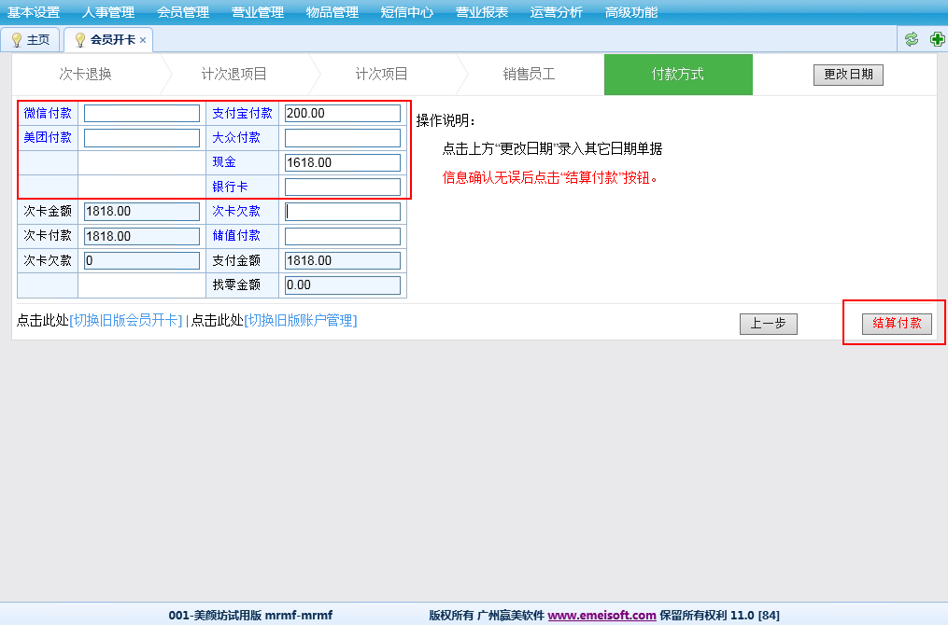Screen dimensions: 948x625
Task: Click the 结算付款 button
Action: pyautogui.click(x=897, y=324)
